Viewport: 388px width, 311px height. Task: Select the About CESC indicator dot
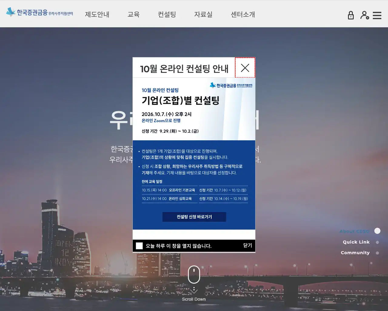377,231
